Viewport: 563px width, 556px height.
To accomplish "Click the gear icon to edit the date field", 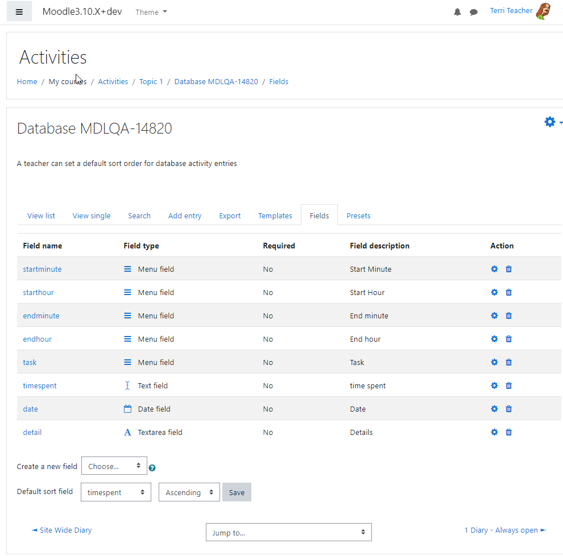I will (x=494, y=409).
